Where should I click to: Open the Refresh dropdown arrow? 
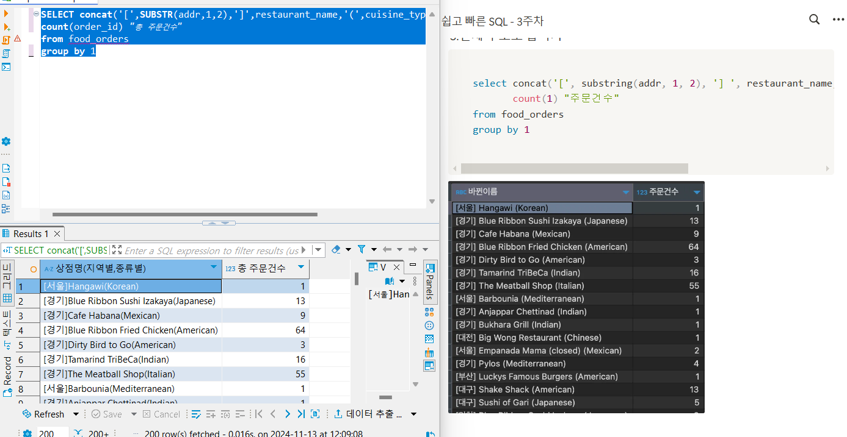pos(76,414)
